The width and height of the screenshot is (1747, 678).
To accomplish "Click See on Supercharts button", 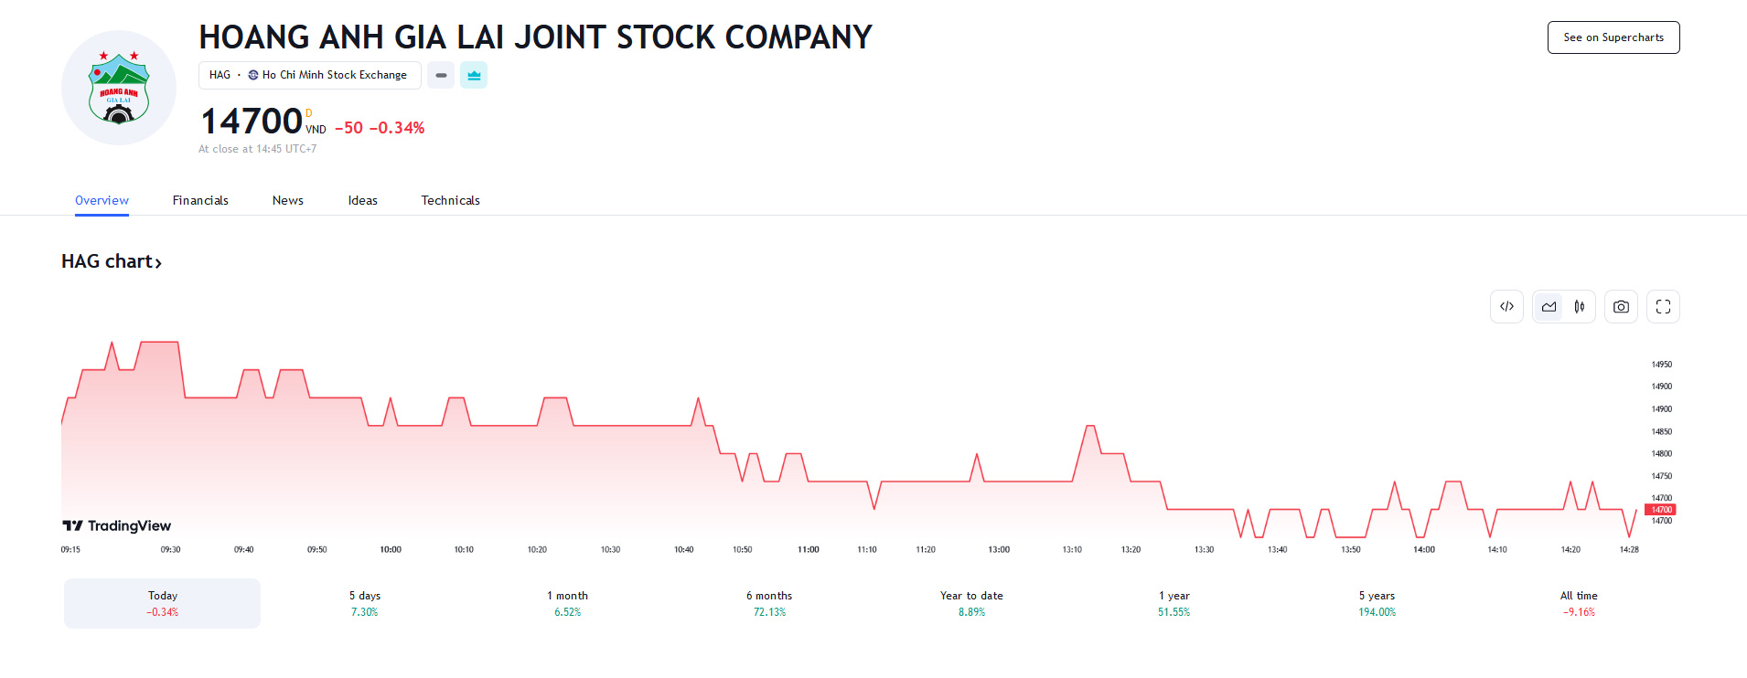I will [x=1613, y=37].
